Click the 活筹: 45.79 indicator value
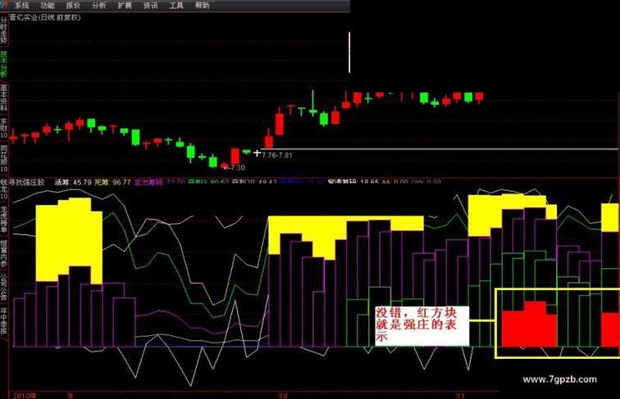 coord(73,183)
